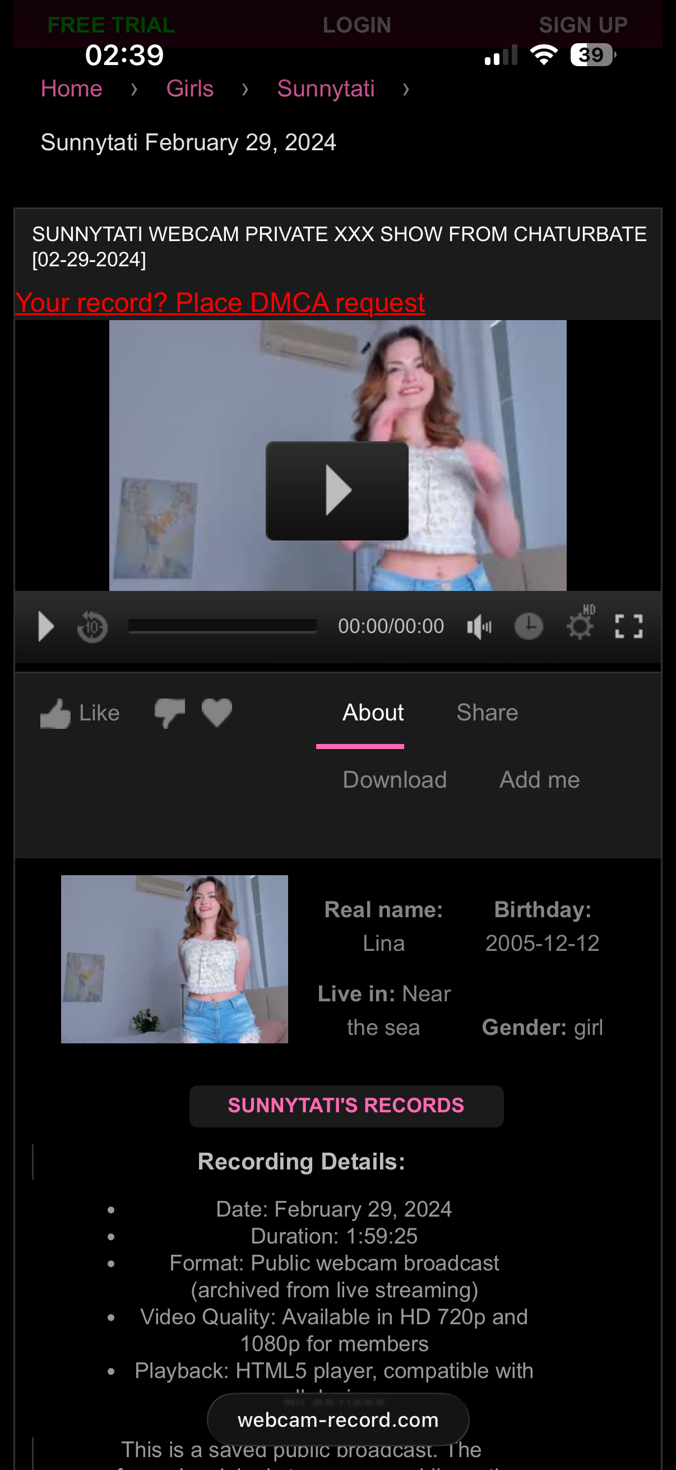
Task: Click the 'Real name:' label
Action: click(x=383, y=909)
